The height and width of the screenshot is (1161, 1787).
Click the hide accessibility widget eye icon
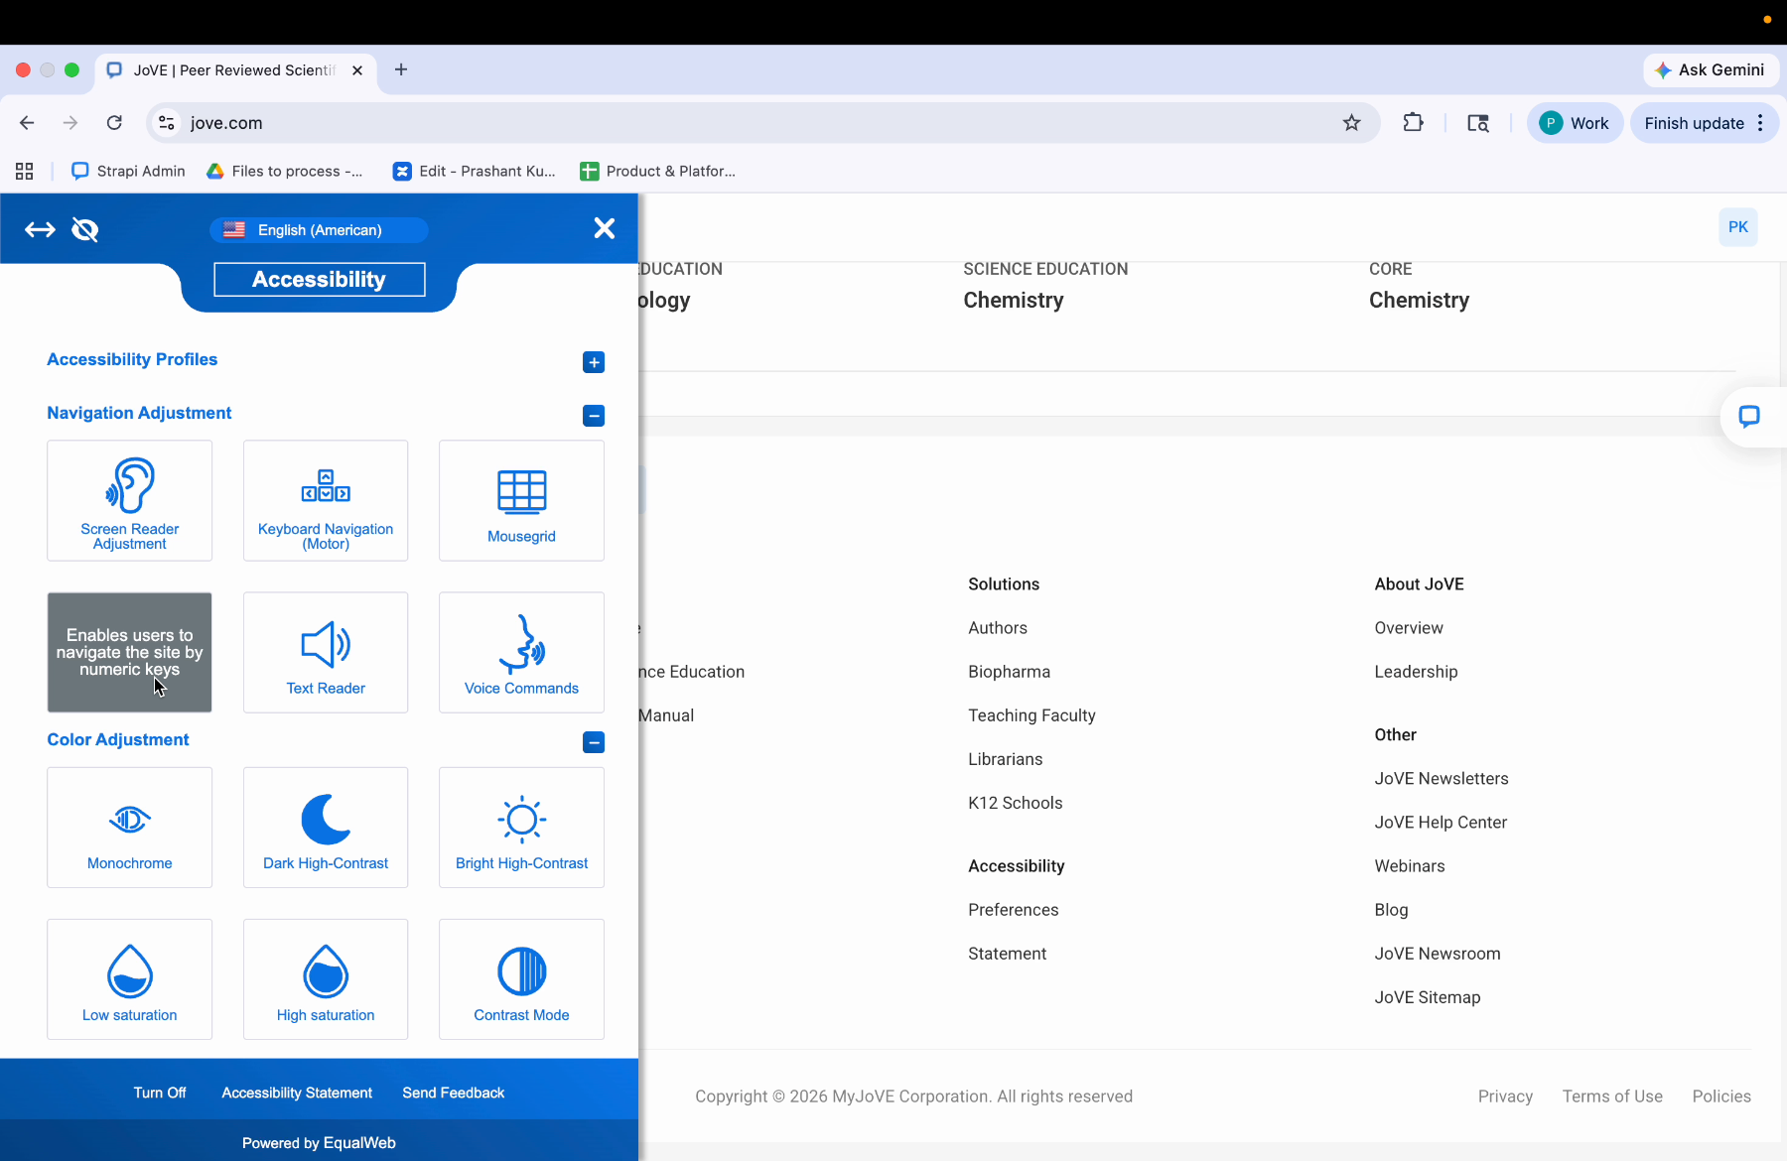(x=85, y=230)
